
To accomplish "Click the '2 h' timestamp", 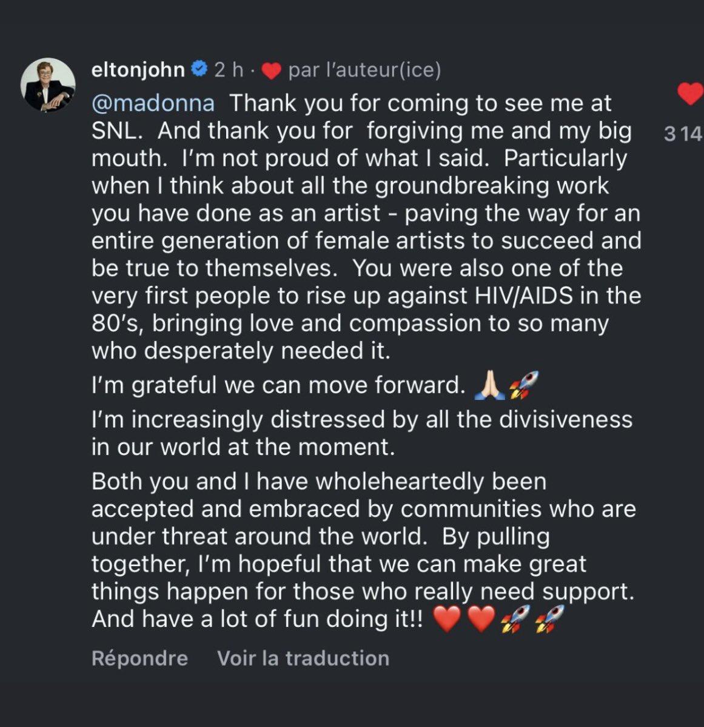I will point(229,70).
